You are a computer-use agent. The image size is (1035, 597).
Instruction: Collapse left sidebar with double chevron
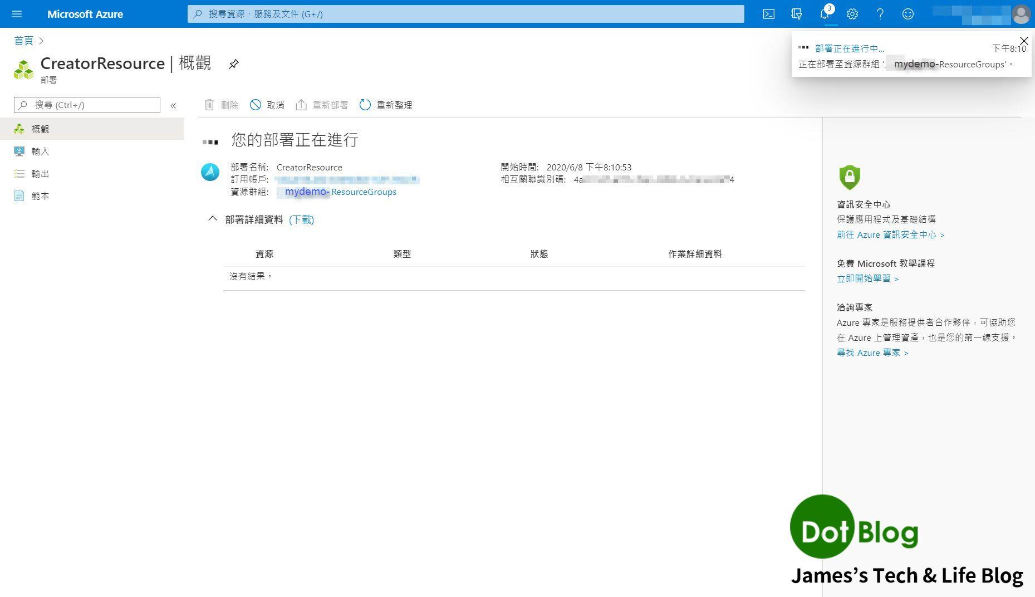[173, 105]
